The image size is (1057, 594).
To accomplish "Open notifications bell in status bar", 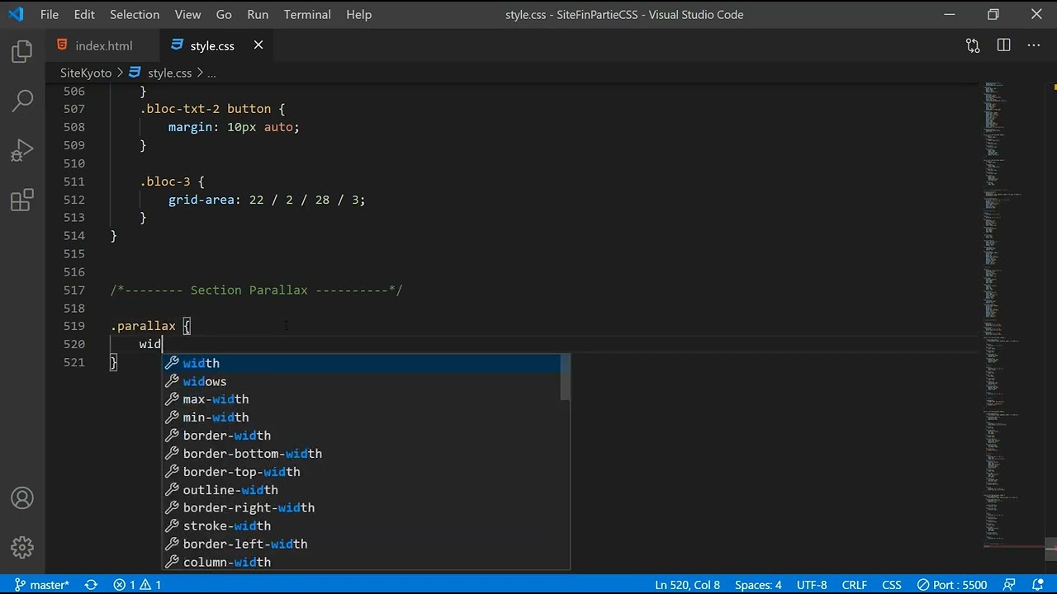I will click(1036, 585).
